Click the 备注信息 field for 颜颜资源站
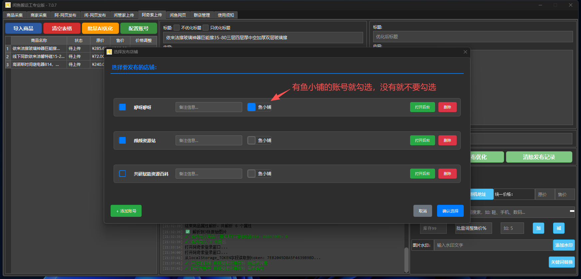The height and width of the screenshot is (279, 581). point(209,140)
